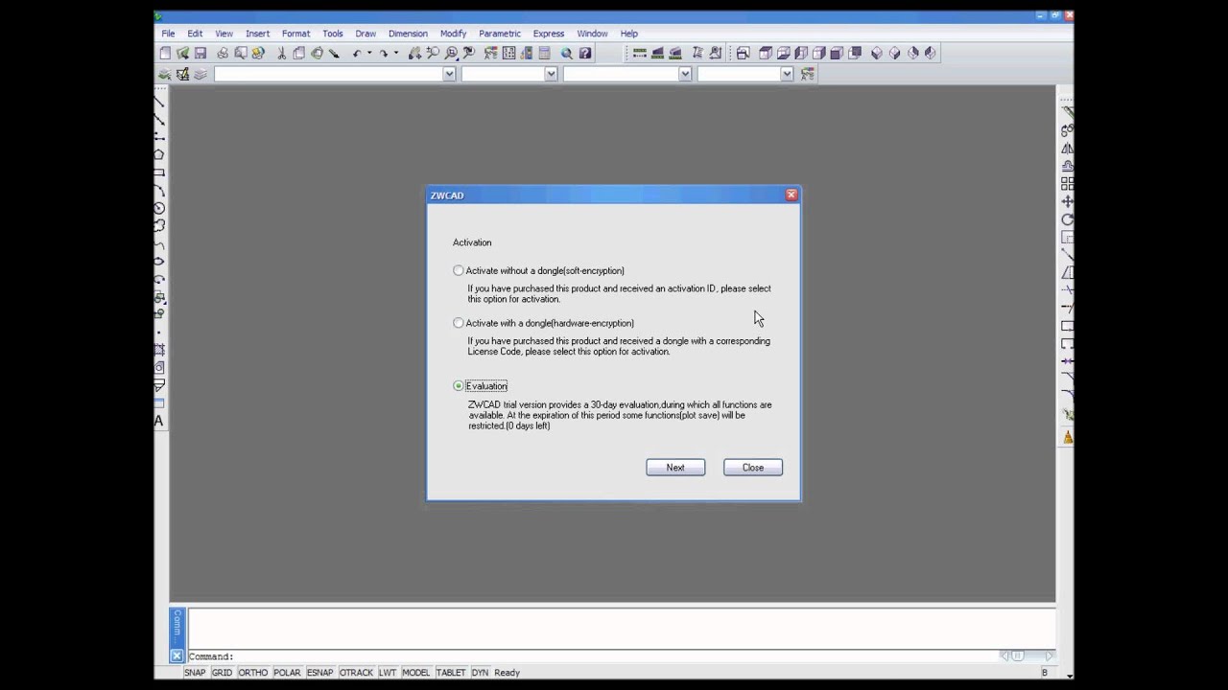Open the Express menu
The image size is (1228, 690).
549,34
